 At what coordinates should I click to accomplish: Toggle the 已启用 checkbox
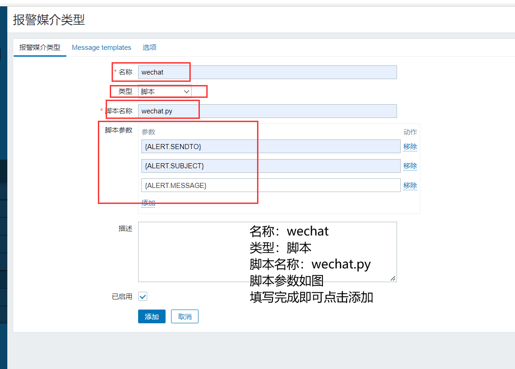click(143, 296)
